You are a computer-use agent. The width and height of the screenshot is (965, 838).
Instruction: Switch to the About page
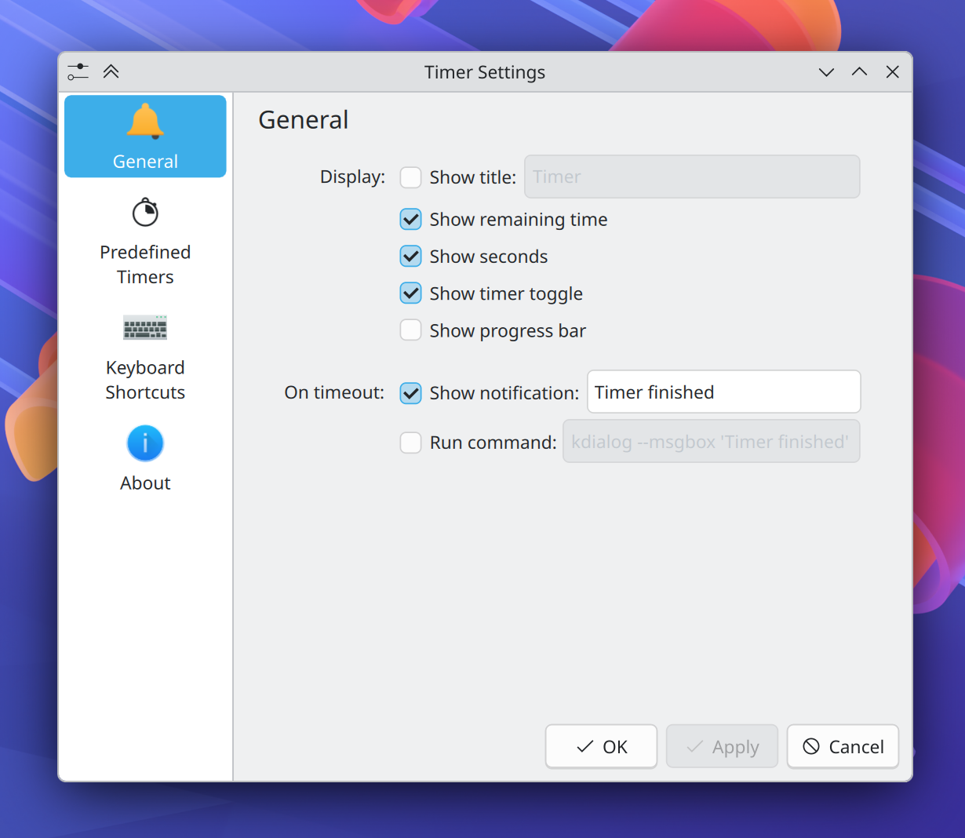pos(145,483)
